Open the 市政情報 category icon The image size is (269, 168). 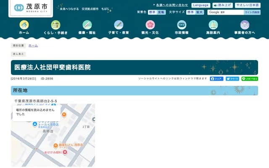[x=182, y=25]
